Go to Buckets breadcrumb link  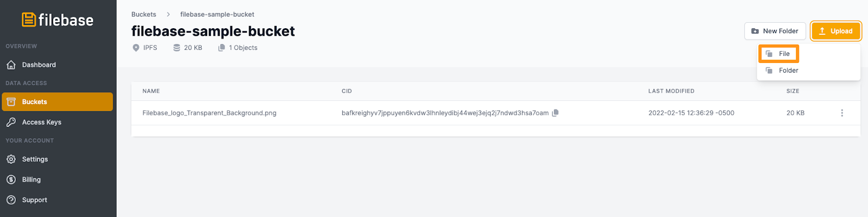144,15
